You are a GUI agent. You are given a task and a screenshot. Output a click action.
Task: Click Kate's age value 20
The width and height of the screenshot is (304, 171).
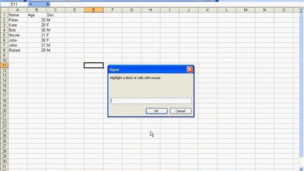37,25
